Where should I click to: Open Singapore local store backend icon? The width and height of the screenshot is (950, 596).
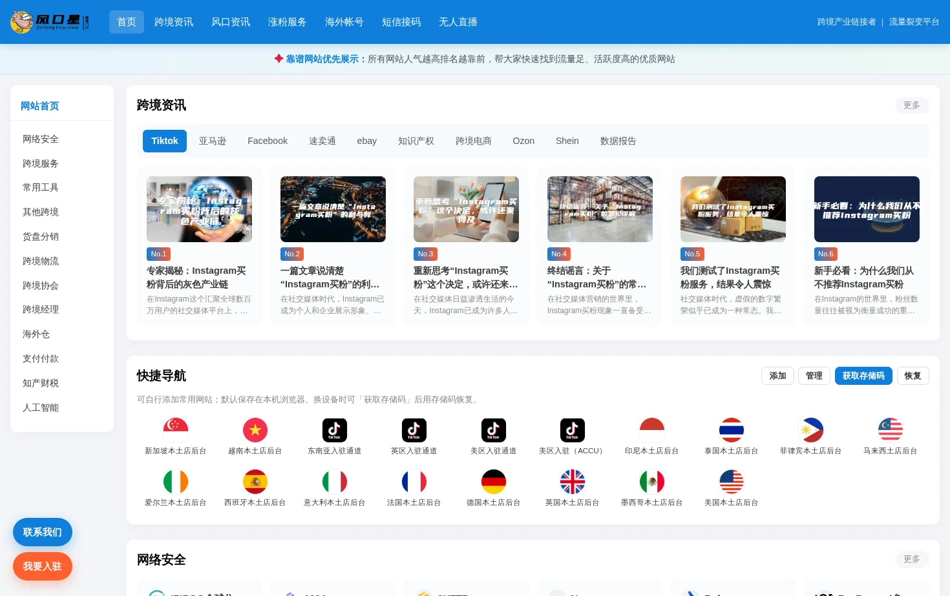click(176, 430)
